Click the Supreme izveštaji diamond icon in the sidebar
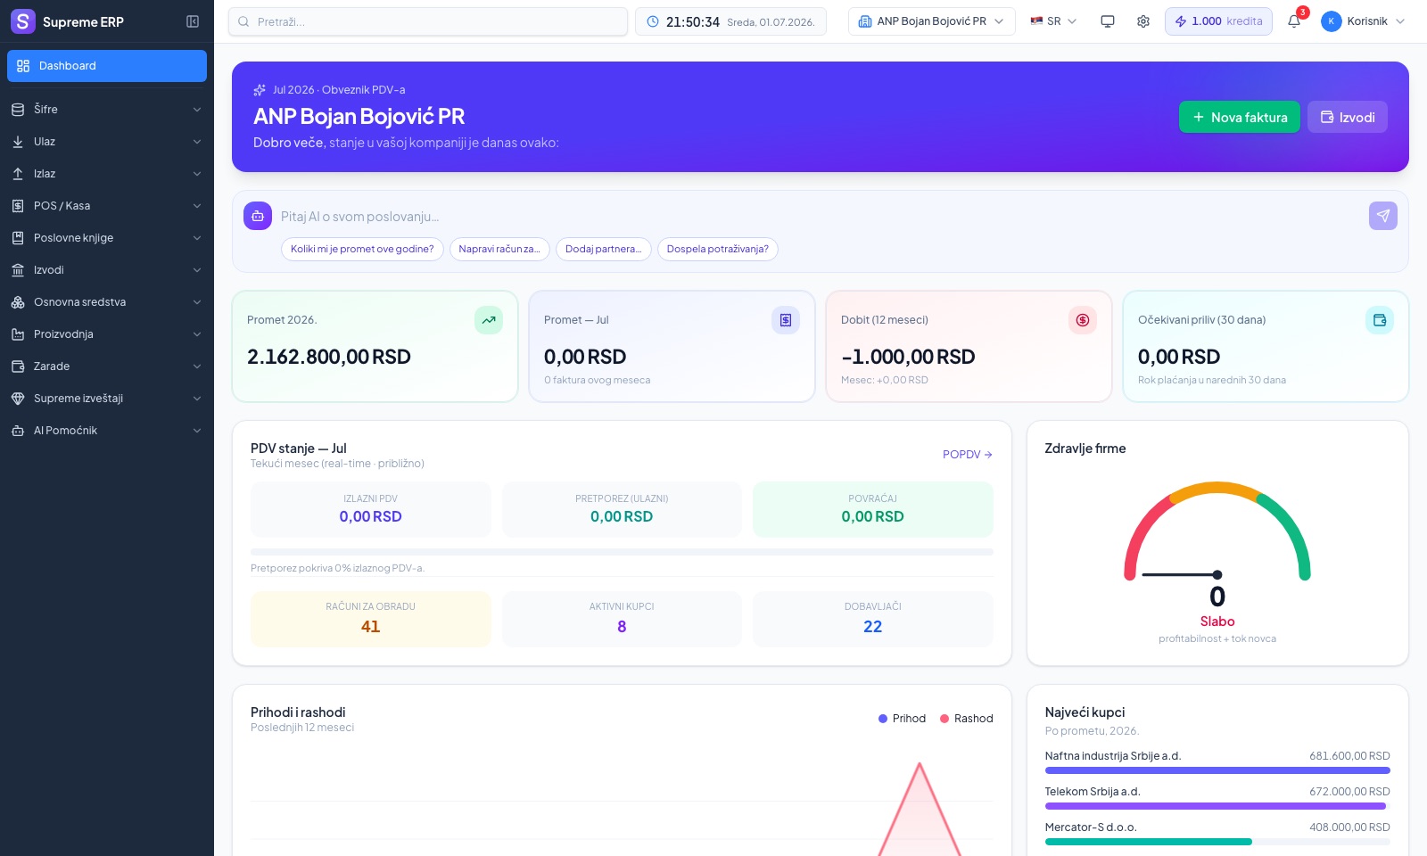Screen dimensions: 1427x856 click(18, 399)
